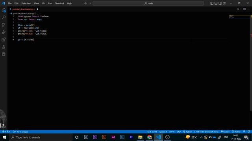Toggle the secondary side bar layout button
Image resolution: width=252 pixels, height=141 pixels.
tap(220, 4)
